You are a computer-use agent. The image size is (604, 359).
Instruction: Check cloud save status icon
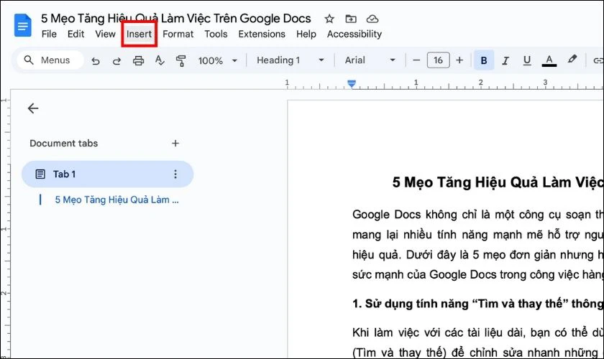(x=372, y=19)
